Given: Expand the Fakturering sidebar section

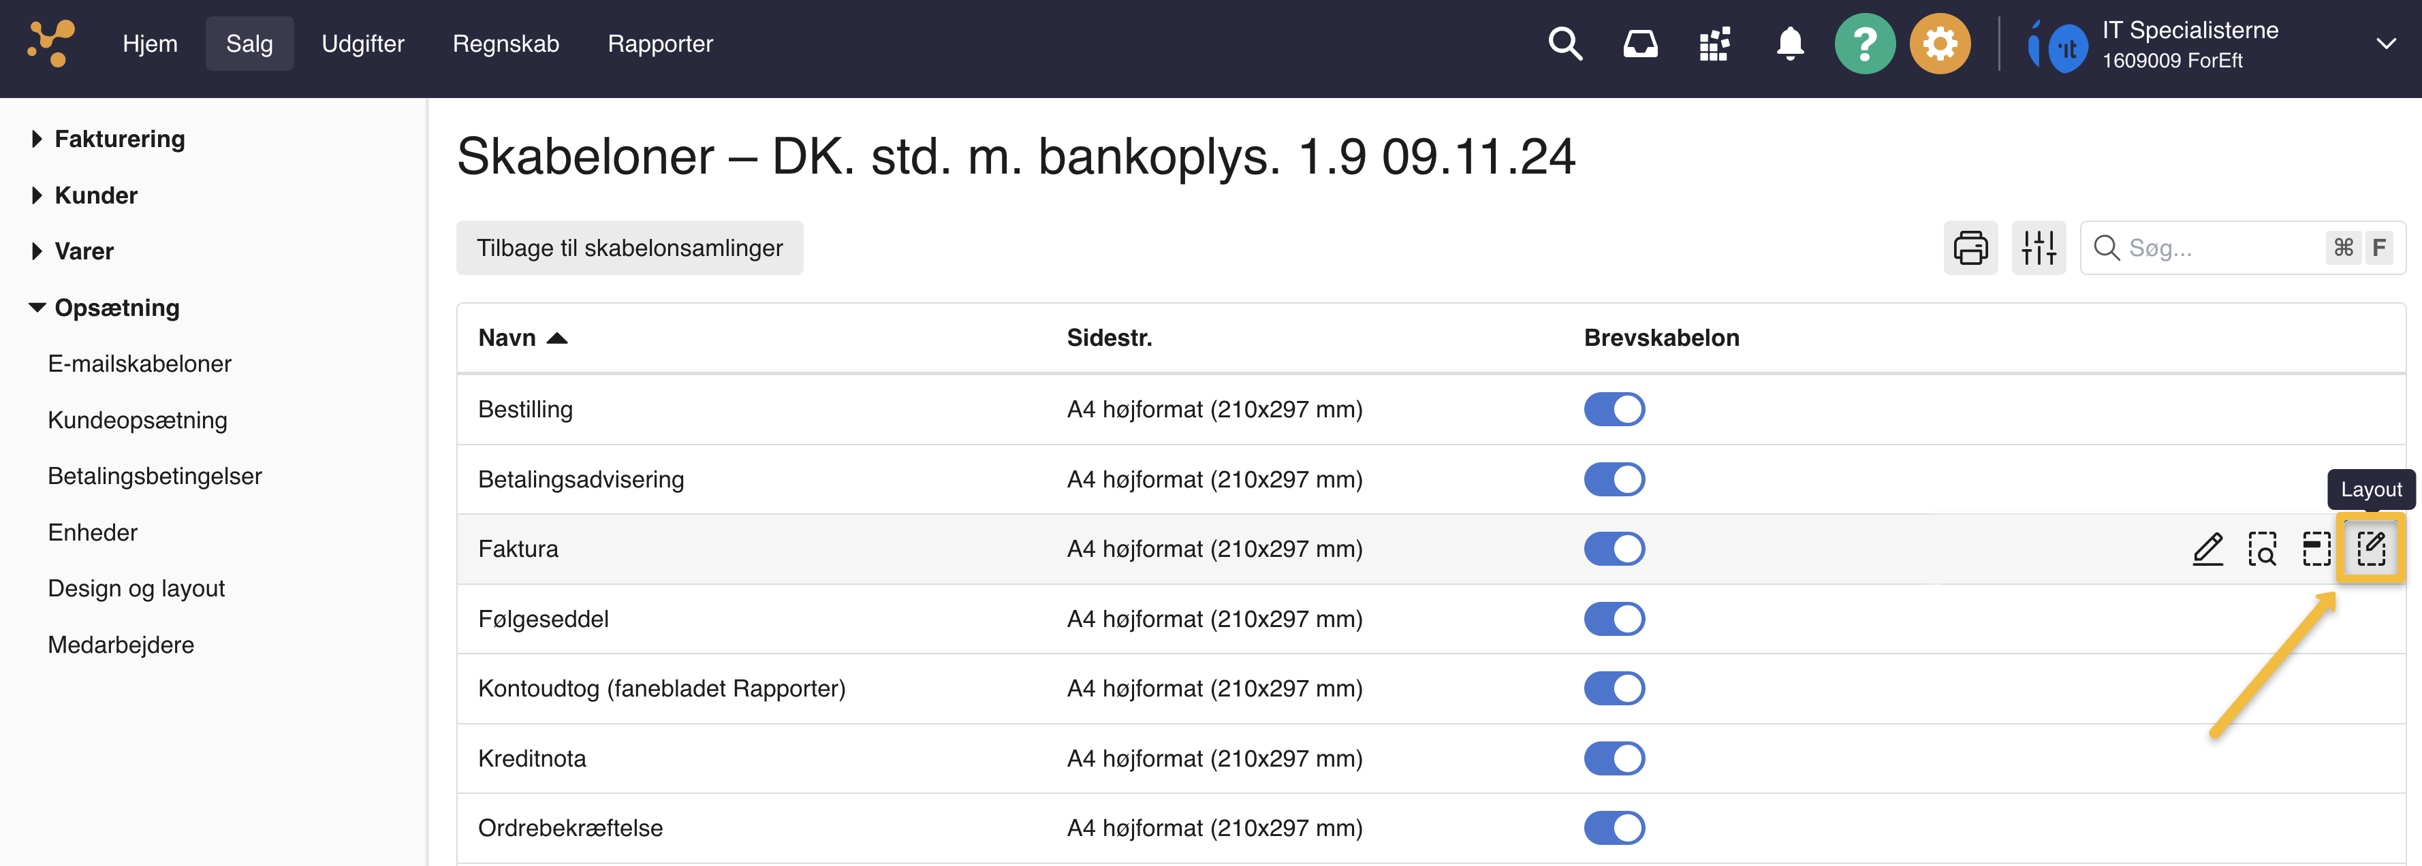Looking at the screenshot, I should coord(119,139).
